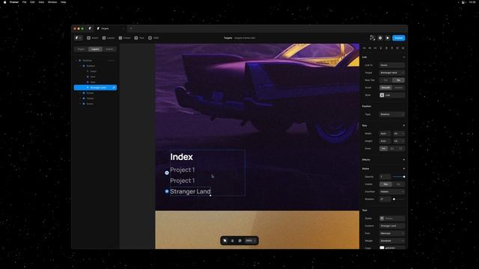This screenshot has height=269, width=479.
Task: Align selection to horizontal center
Action: pyautogui.click(x=370, y=48)
